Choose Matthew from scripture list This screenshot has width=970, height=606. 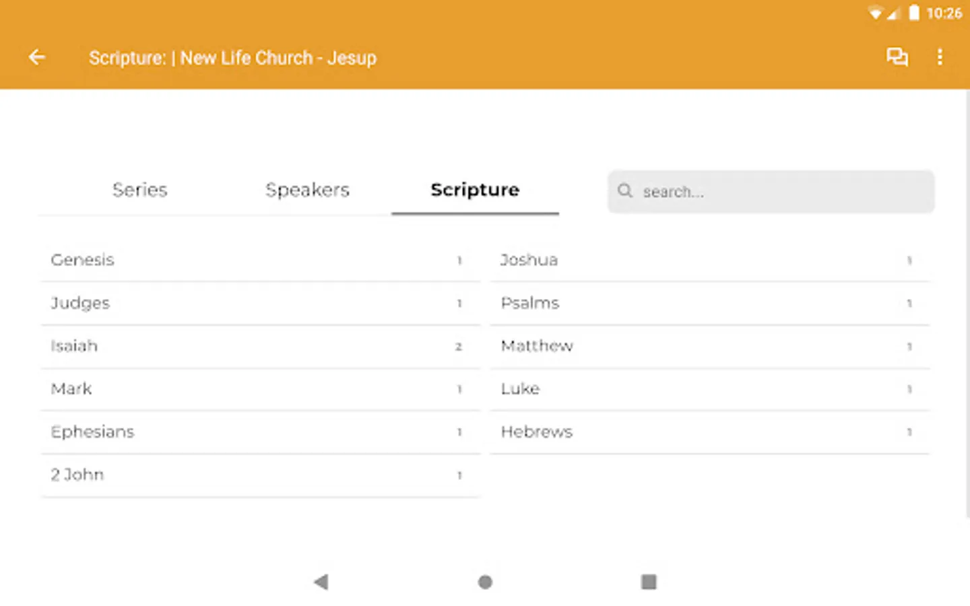[x=709, y=346]
